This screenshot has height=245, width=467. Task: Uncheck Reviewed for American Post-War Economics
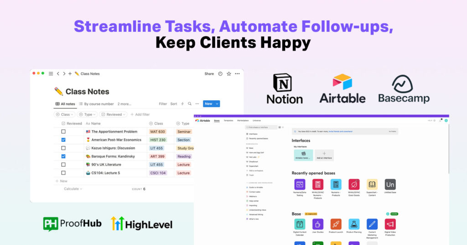pyautogui.click(x=63, y=140)
